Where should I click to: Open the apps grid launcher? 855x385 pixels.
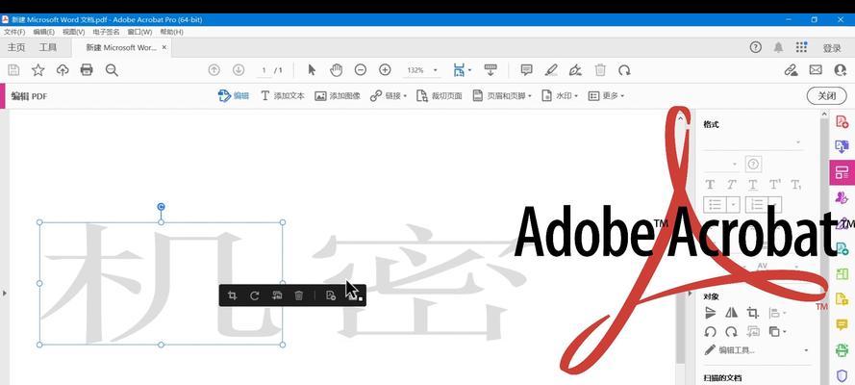801,47
